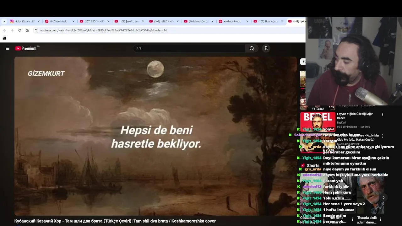Click the video player to pause playback
The image size is (402, 226).
(155, 136)
